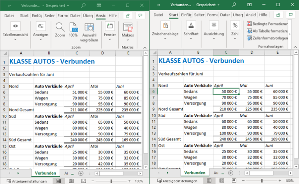
Task: Open comments icon in left window
Action: click(x=140, y=16)
